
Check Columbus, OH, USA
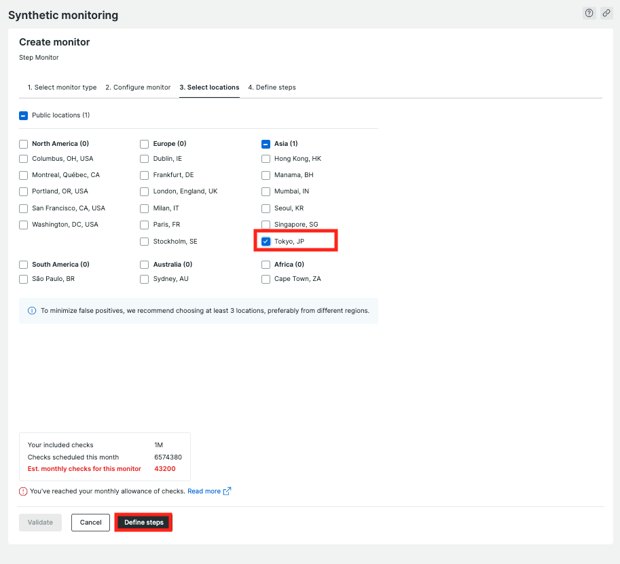click(23, 159)
